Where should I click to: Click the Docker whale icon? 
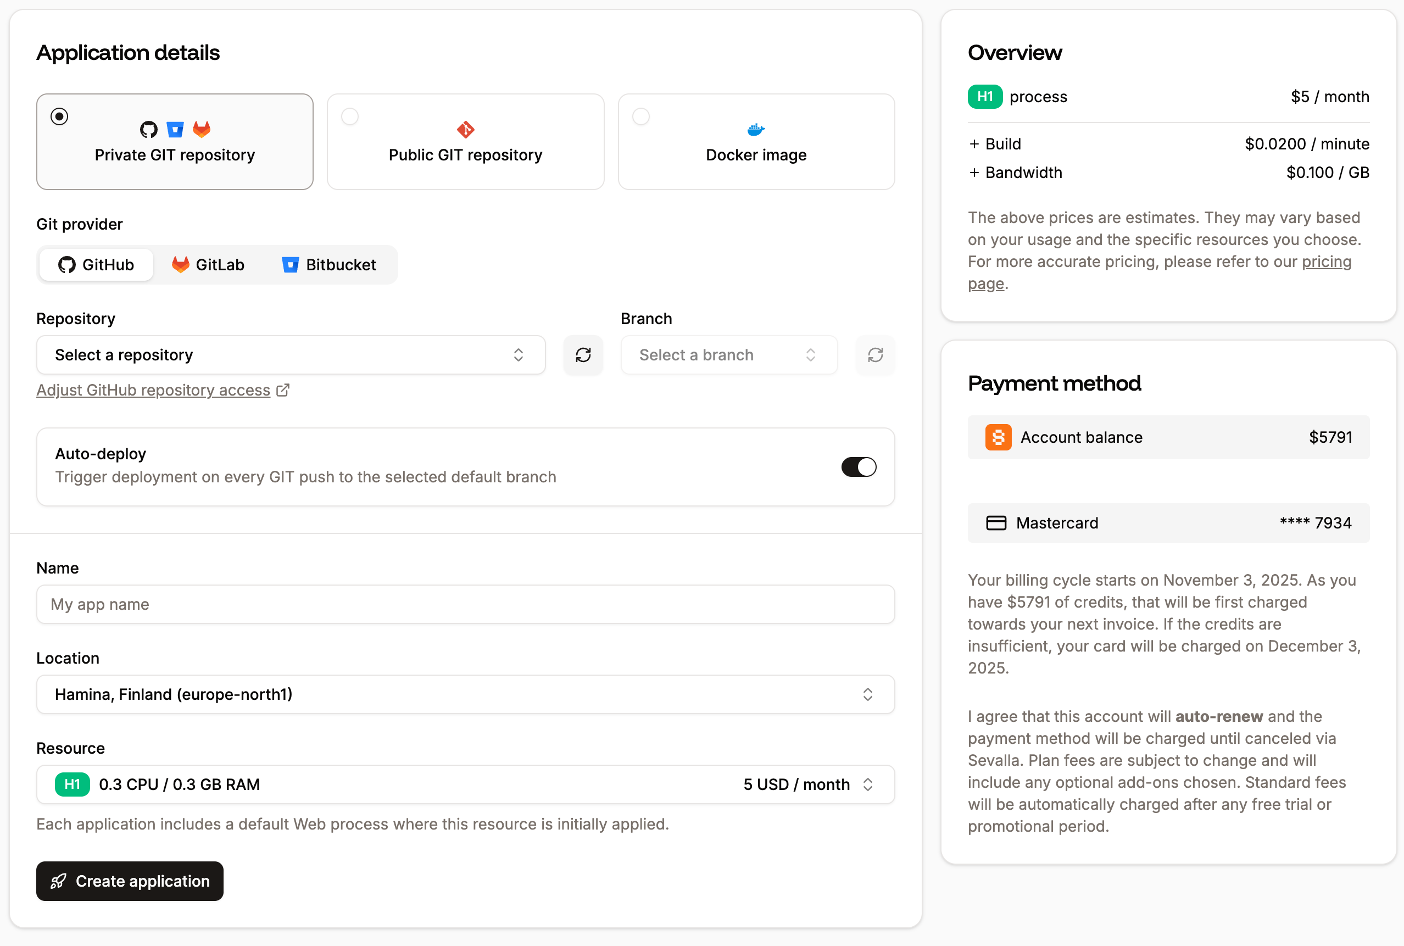tap(755, 129)
